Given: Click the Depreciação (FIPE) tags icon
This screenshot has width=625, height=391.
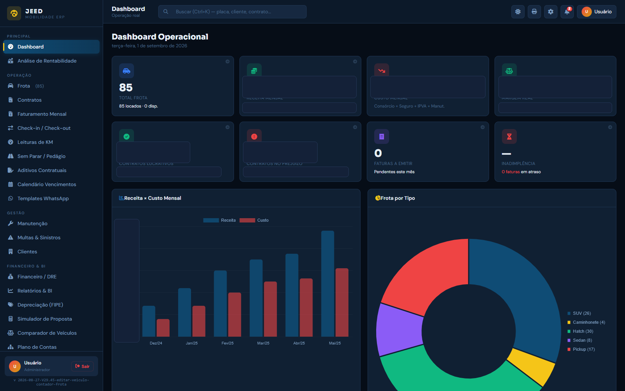Looking at the screenshot, I should point(11,305).
